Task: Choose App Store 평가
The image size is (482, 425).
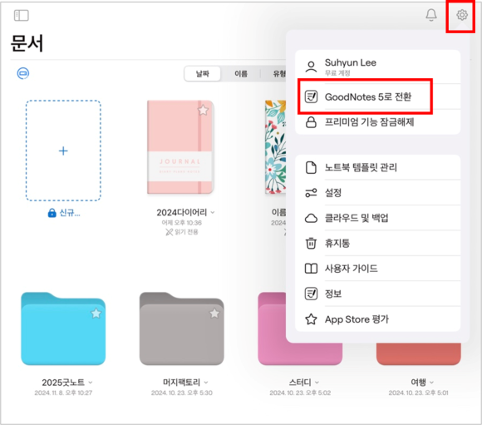Action: [377, 319]
